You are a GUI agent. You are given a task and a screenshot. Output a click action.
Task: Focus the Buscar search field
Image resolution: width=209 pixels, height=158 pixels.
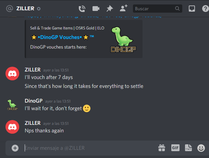(x=158, y=9)
